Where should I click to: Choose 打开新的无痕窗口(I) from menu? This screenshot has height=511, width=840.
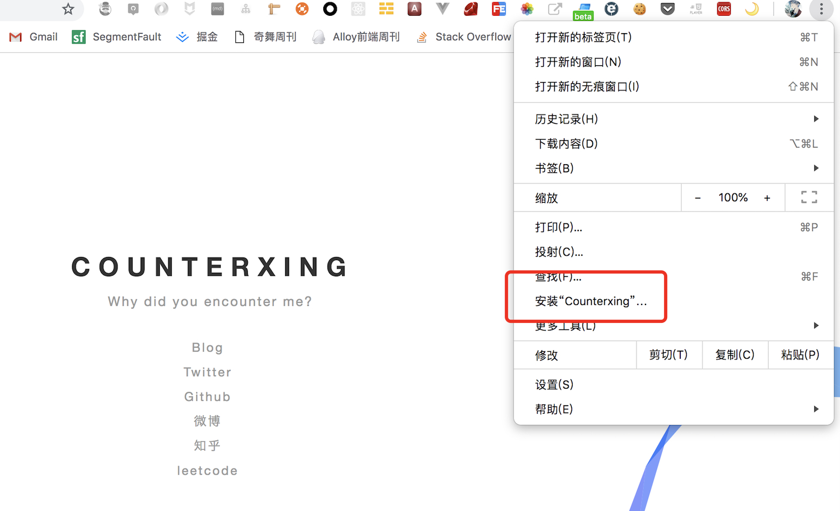(x=587, y=86)
